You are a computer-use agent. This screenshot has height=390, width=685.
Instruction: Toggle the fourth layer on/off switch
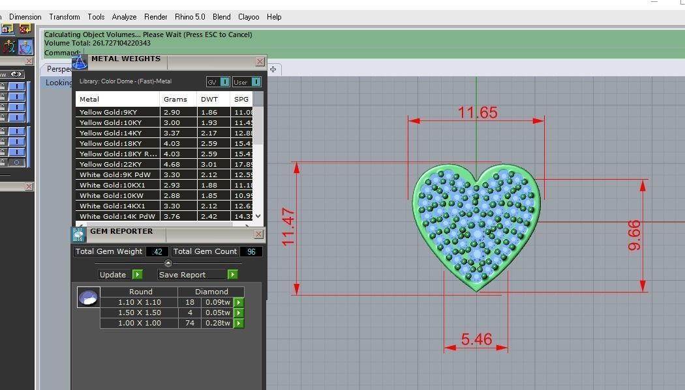(16, 117)
